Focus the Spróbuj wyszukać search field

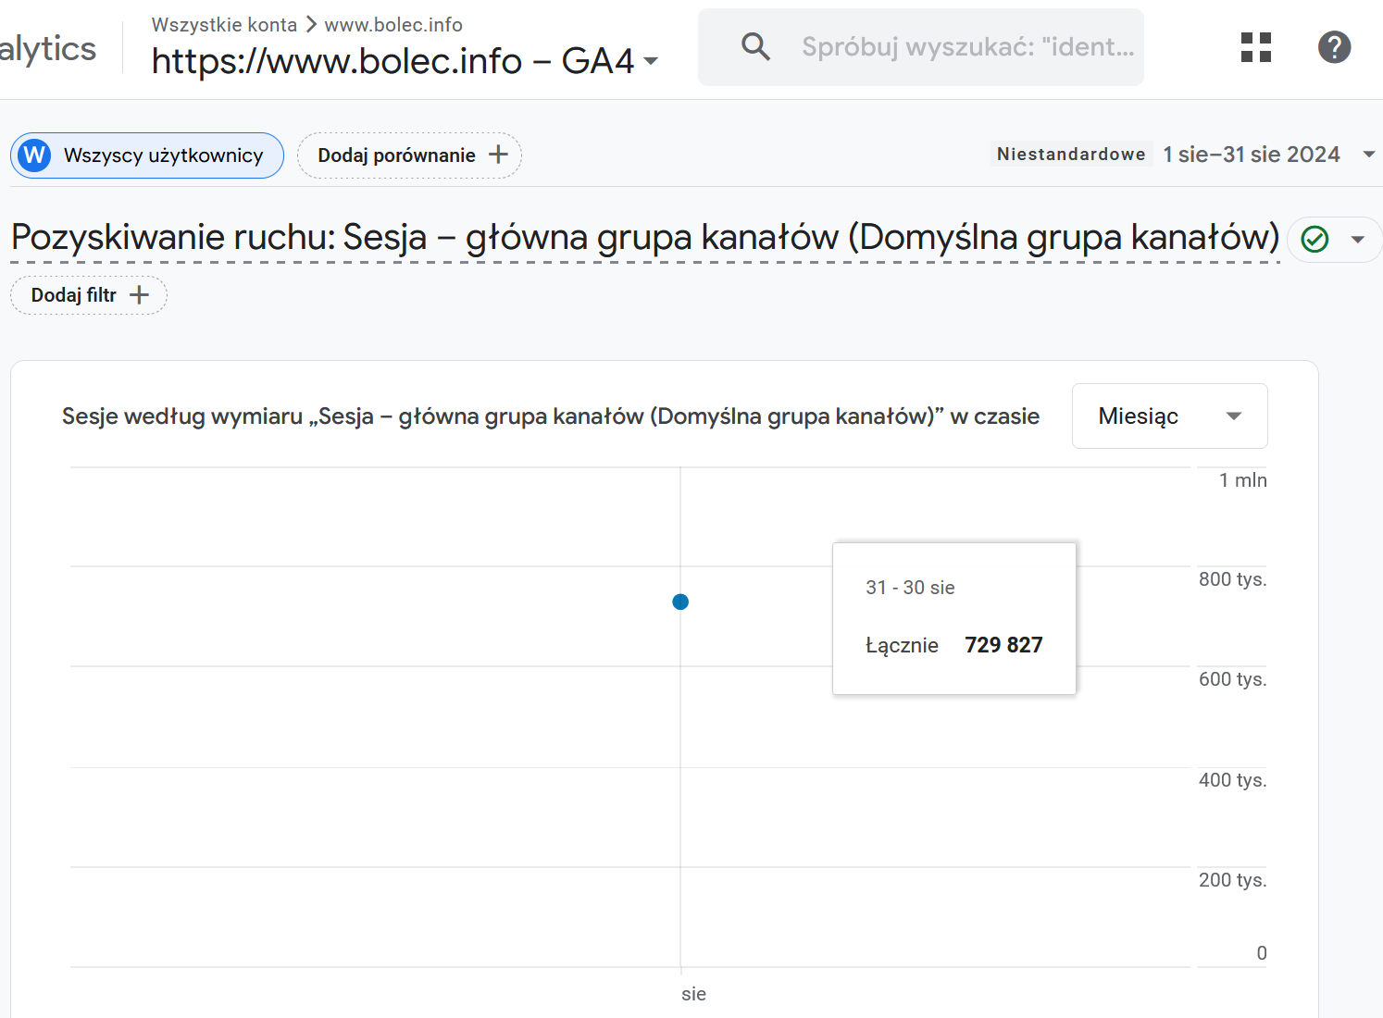click(921, 47)
